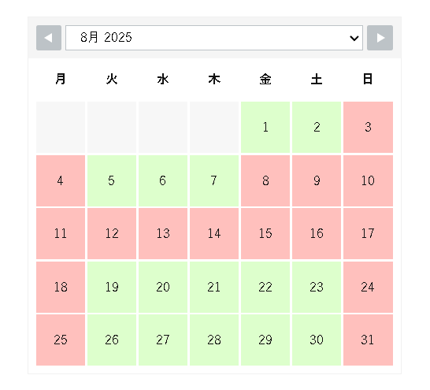
Task: Click the red date 15
Action: click(265, 234)
